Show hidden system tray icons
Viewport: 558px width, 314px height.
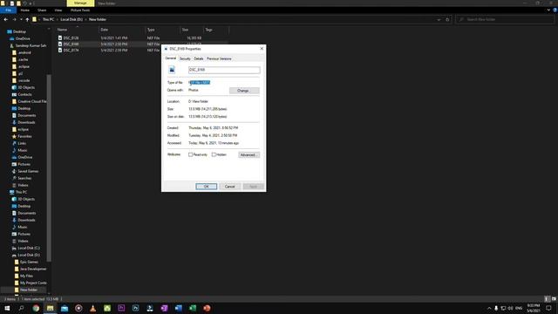pyautogui.click(x=489, y=308)
